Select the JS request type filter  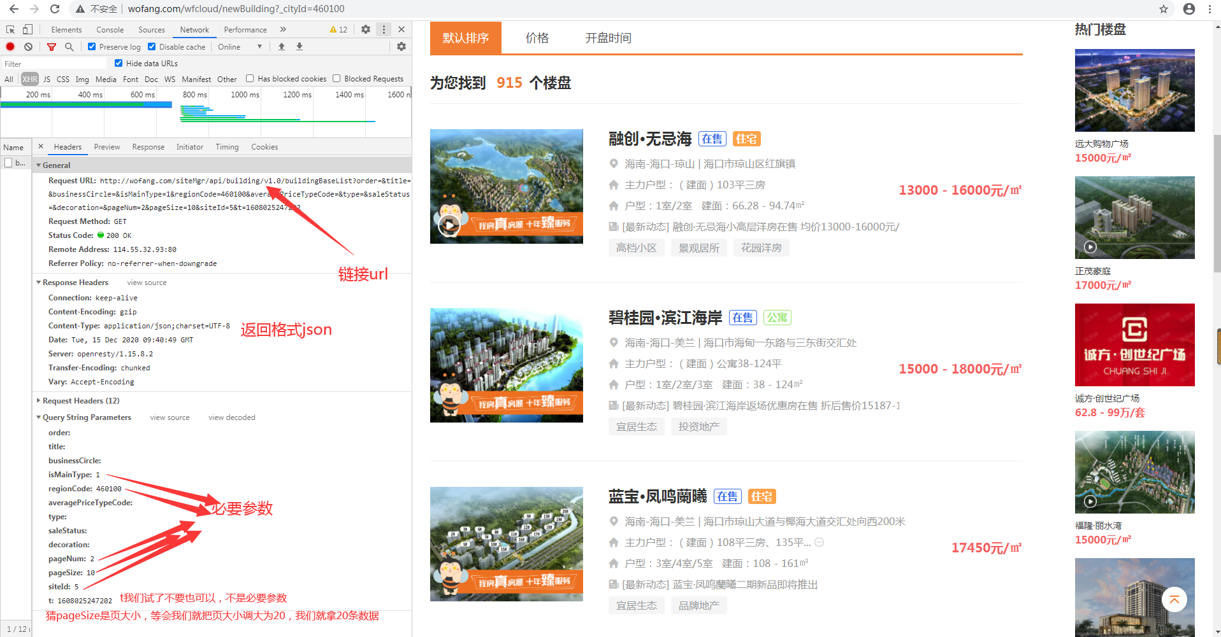coord(47,80)
